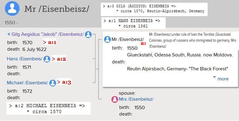
Task: Select the Mr /Eisenbeisz/ name in the card
Action: pos(128,39)
